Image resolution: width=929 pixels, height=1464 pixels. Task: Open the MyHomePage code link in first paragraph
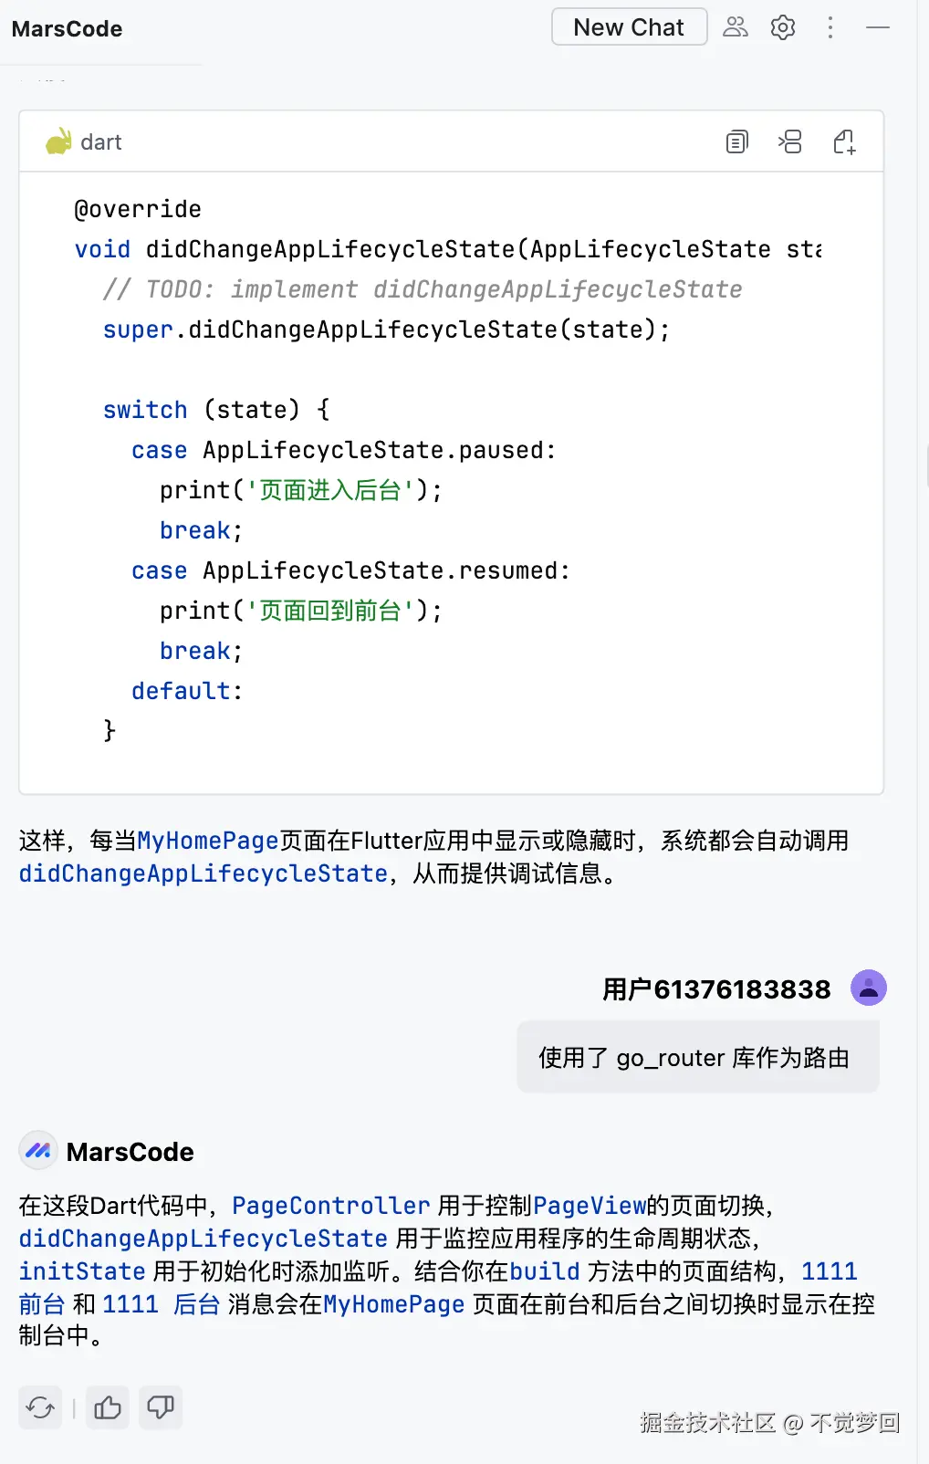point(207,841)
